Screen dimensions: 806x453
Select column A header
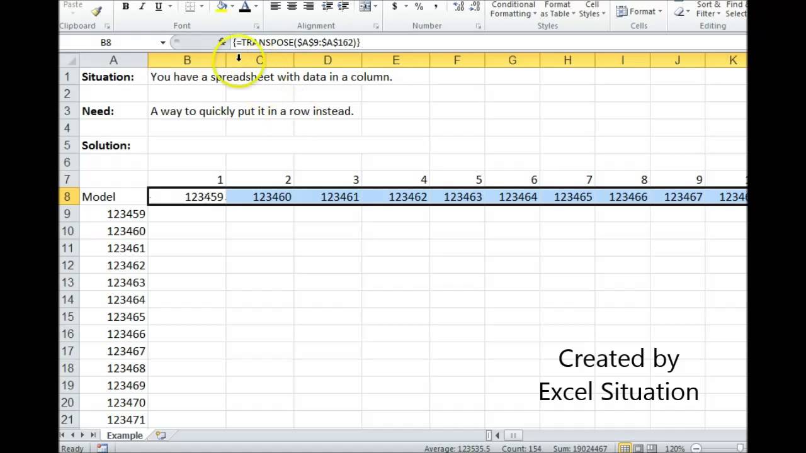pos(113,60)
